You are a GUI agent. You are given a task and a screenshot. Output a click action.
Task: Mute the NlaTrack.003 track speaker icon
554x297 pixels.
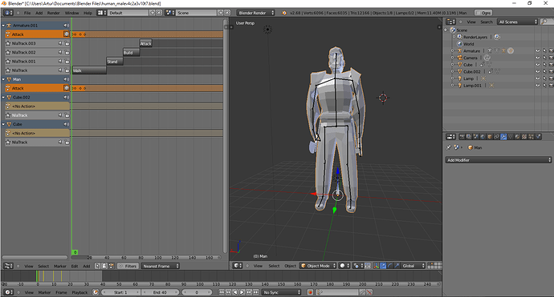click(60, 43)
